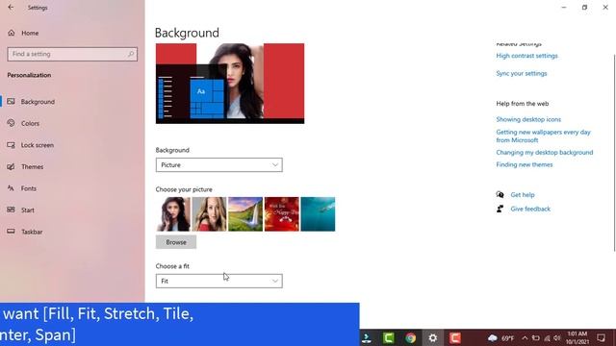The width and height of the screenshot is (616, 346).
Task: Click the Themes brush icon
Action: click(11, 166)
